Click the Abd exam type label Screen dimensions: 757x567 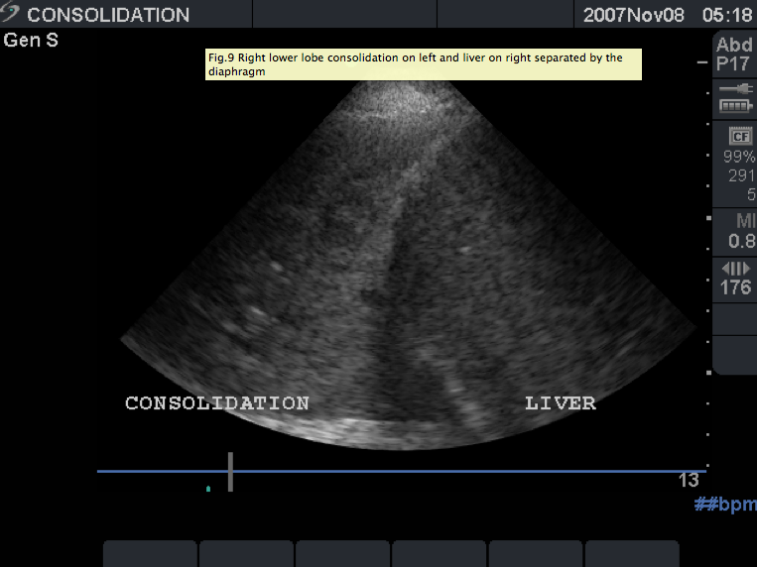[734, 45]
